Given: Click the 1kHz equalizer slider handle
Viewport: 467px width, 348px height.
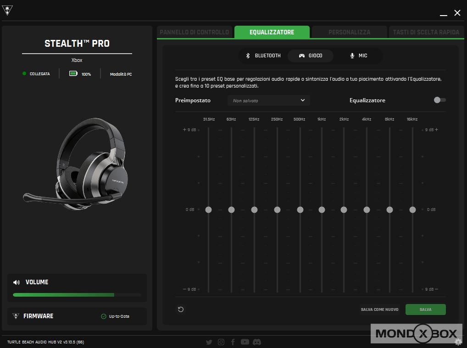Looking at the screenshot, I should (x=322, y=210).
